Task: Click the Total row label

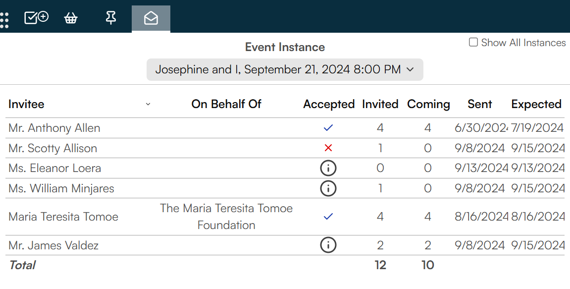Action: click(x=22, y=265)
